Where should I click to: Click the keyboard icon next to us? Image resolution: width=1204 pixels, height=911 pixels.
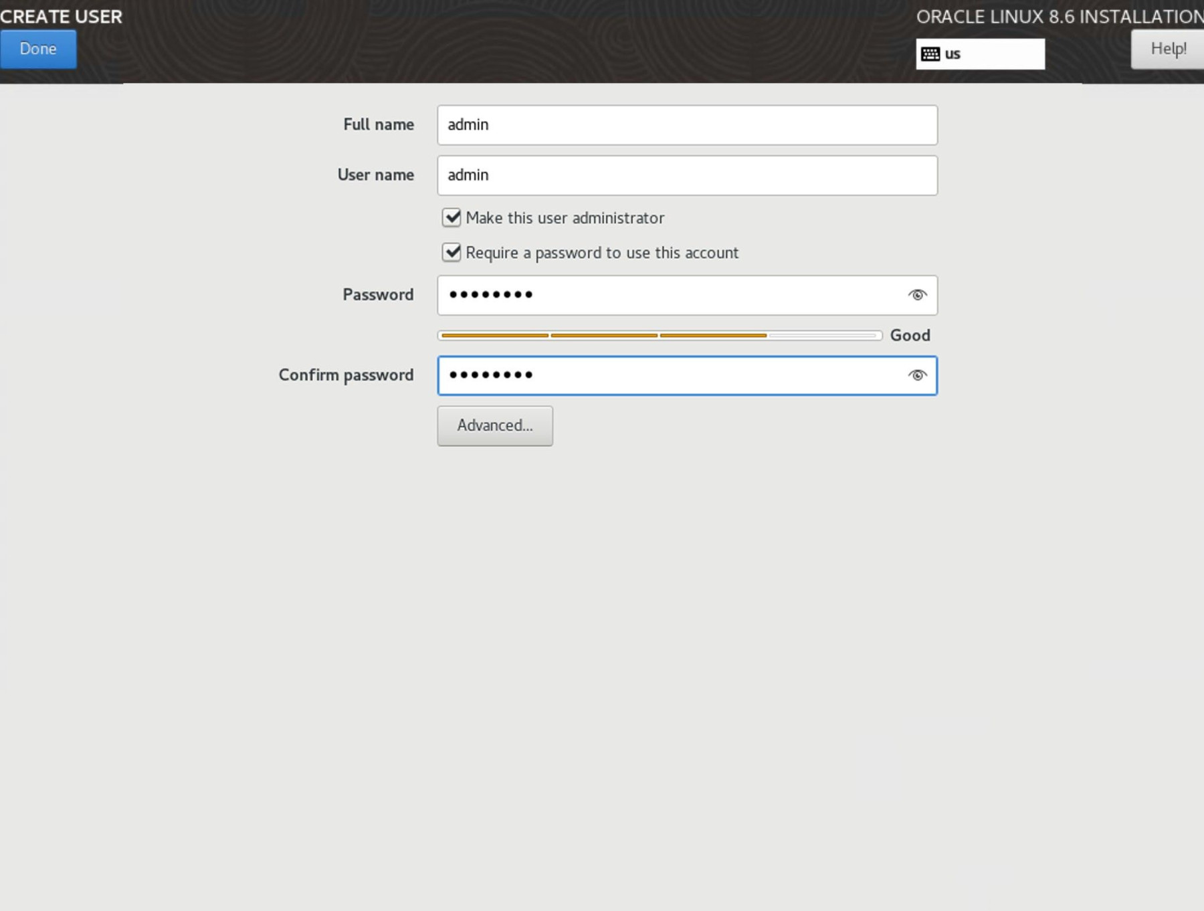930,54
